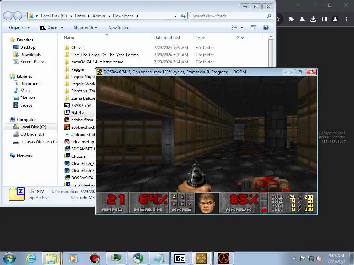This screenshot has height=265, width=354.
Task: Select Recent Places in sidebar
Action: point(32,61)
